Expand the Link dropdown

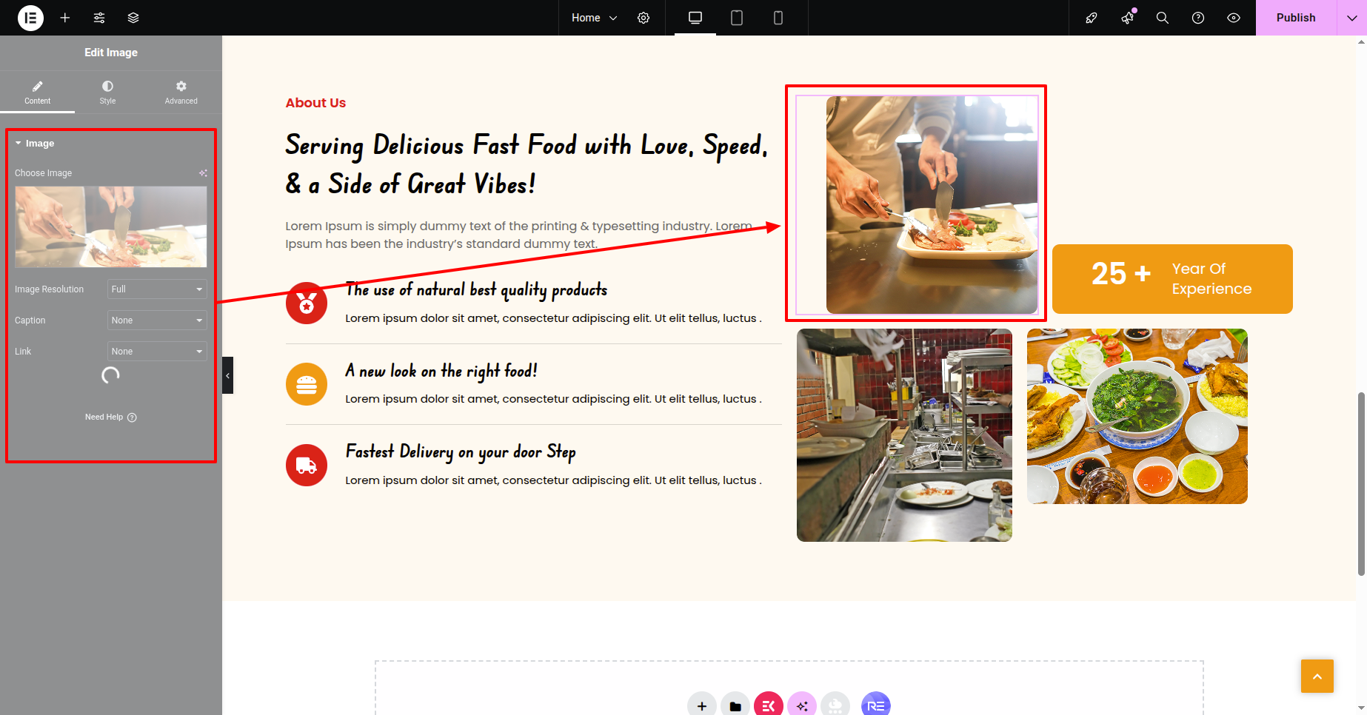(157, 352)
